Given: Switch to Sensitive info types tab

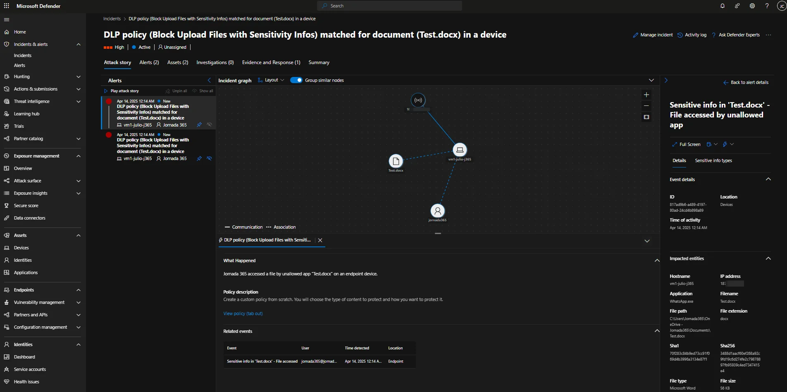Looking at the screenshot, I should click(x=713, y=160).
